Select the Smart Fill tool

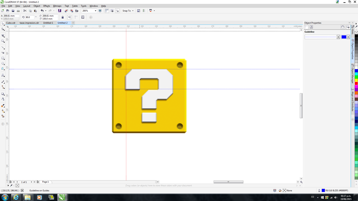3,116
